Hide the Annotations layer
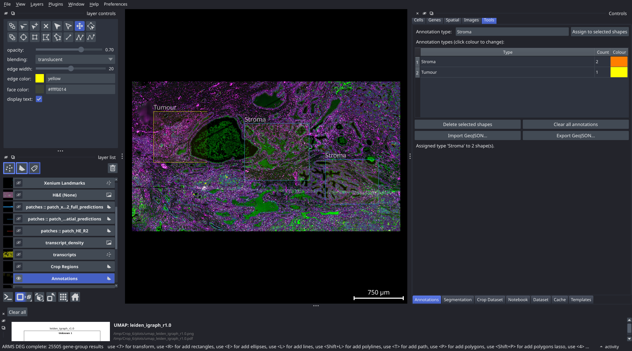The height and width of the screenshot is (351, 632). point(19,278)
